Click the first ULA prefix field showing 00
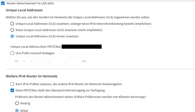 pyautogui.click(x=25, y=61)
